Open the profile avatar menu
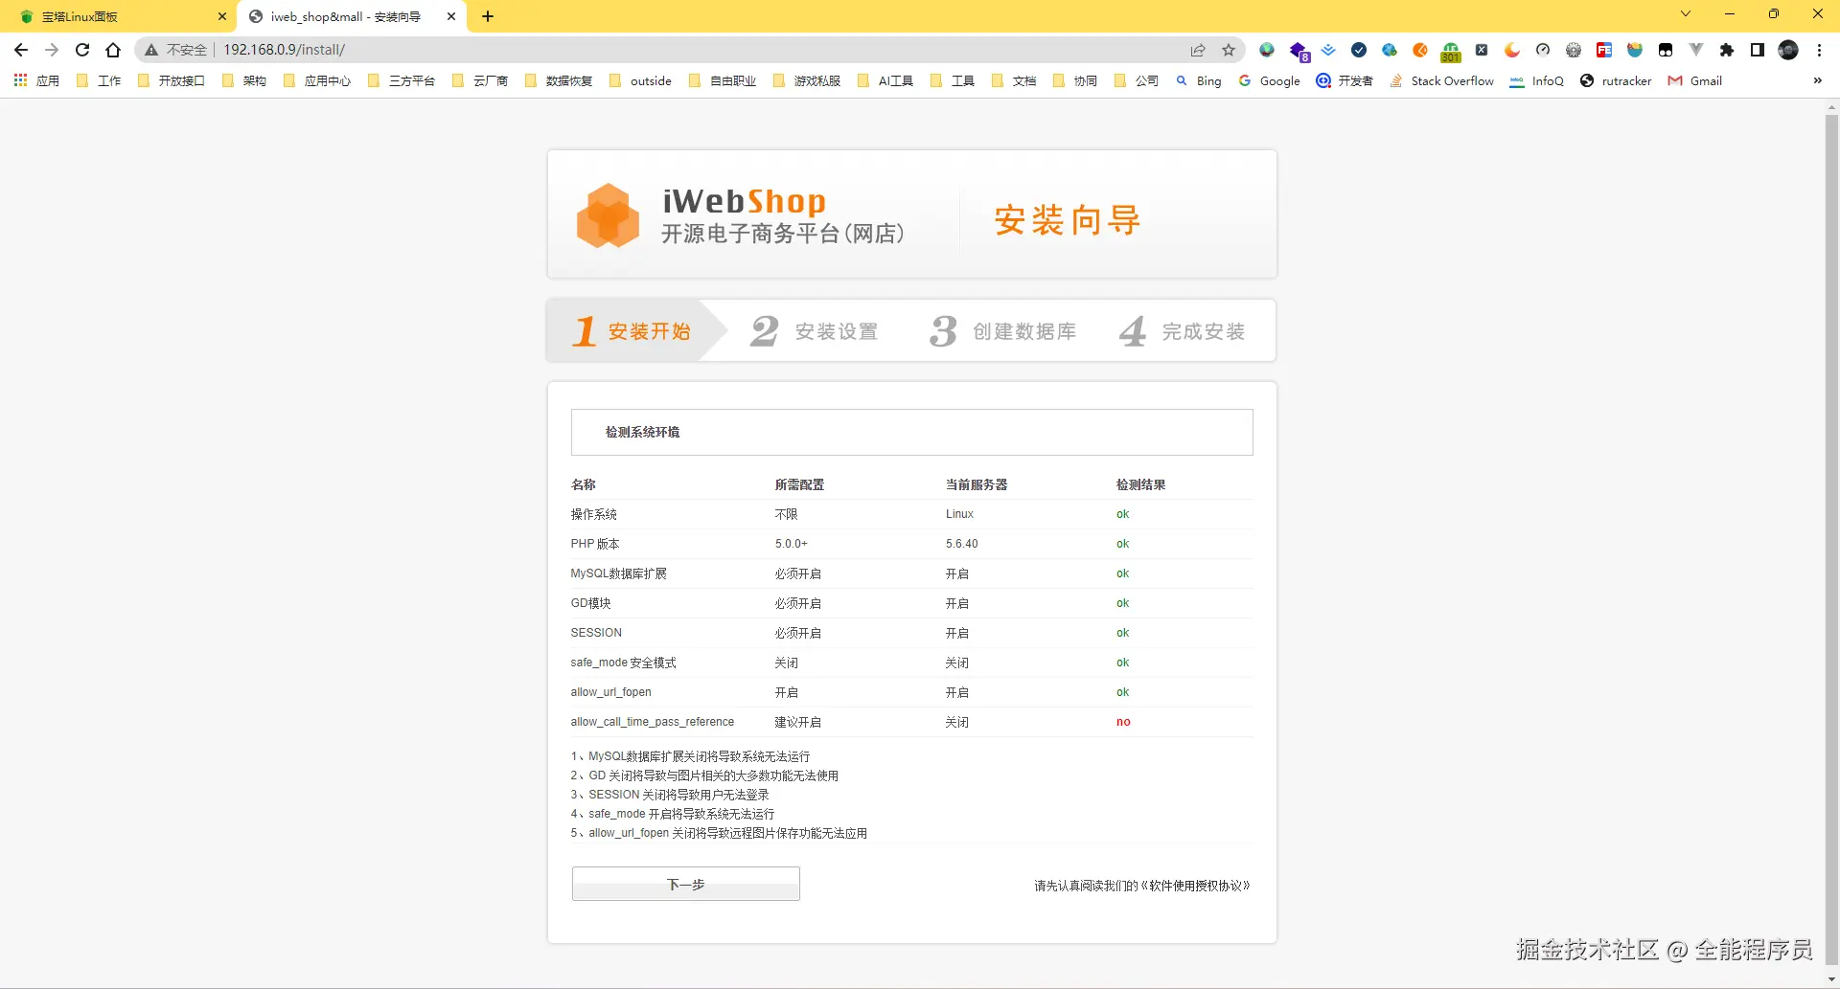The height and width of the screenshot is (989, 1840). click(1788, 50)
